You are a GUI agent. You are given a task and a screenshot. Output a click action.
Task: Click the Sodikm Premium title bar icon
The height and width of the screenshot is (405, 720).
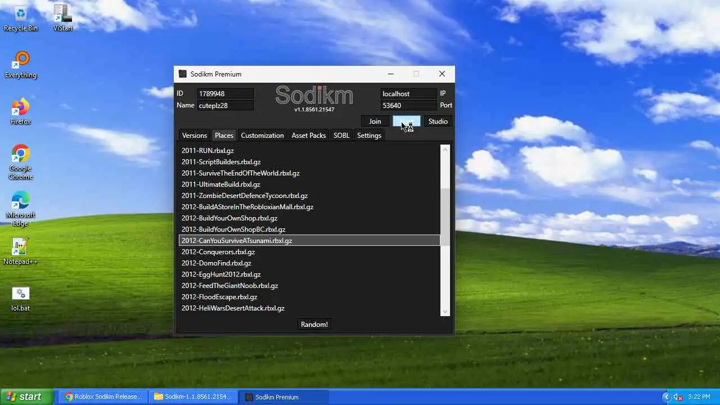[182, 74]
